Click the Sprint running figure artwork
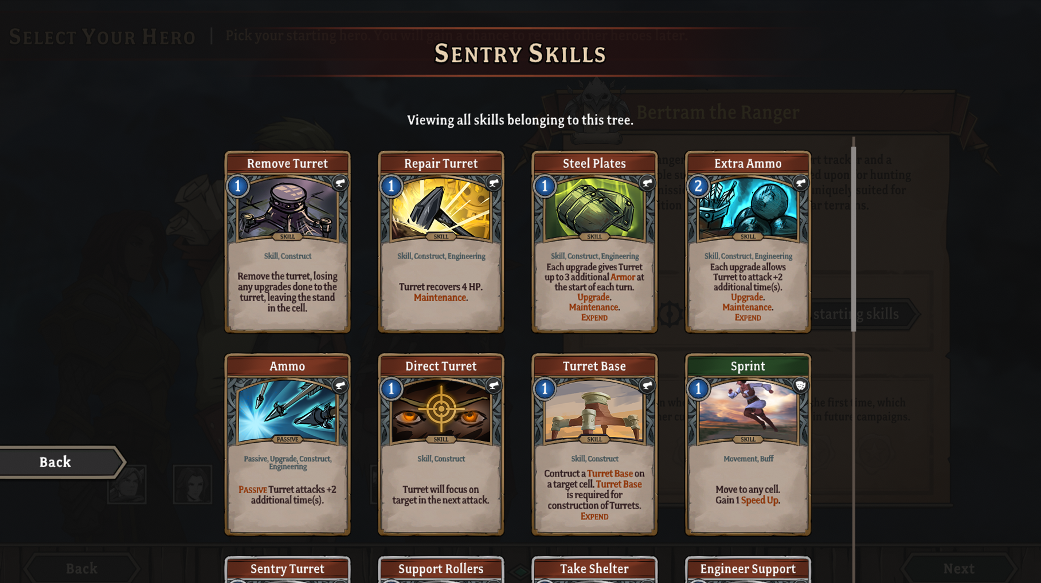Viewport: 1041px width, 583px height. point(748,411)
